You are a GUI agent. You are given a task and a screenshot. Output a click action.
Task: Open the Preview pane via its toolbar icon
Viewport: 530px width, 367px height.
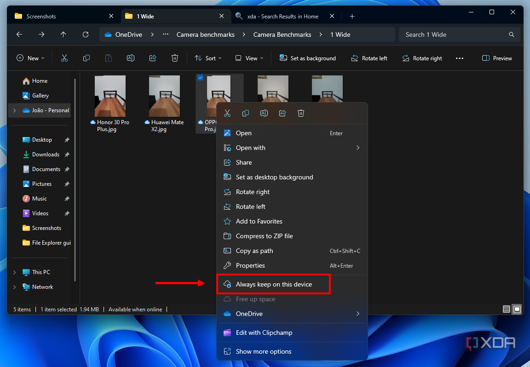pyautogui.click(x=497, y=58)
